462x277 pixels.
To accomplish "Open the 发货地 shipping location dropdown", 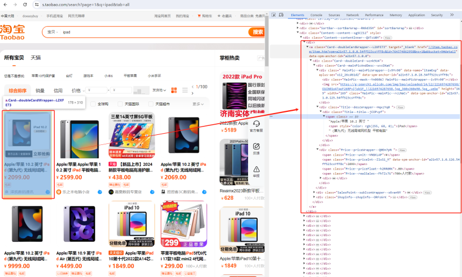I will pos(160,90).
